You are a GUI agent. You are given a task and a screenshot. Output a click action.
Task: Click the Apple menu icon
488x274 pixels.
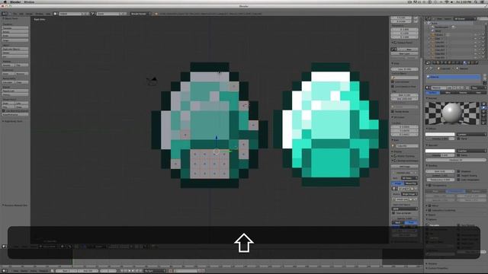pos(5,2)
